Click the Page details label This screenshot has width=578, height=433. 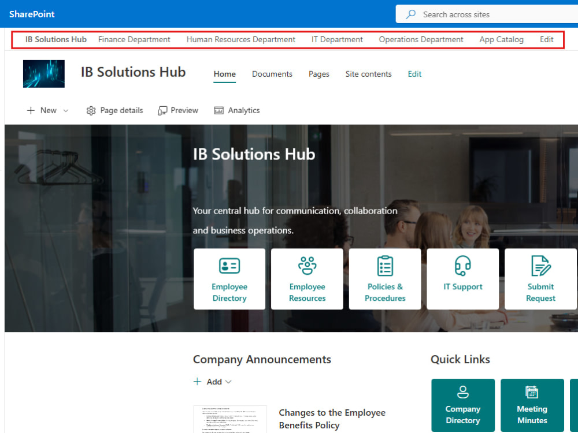121,110
